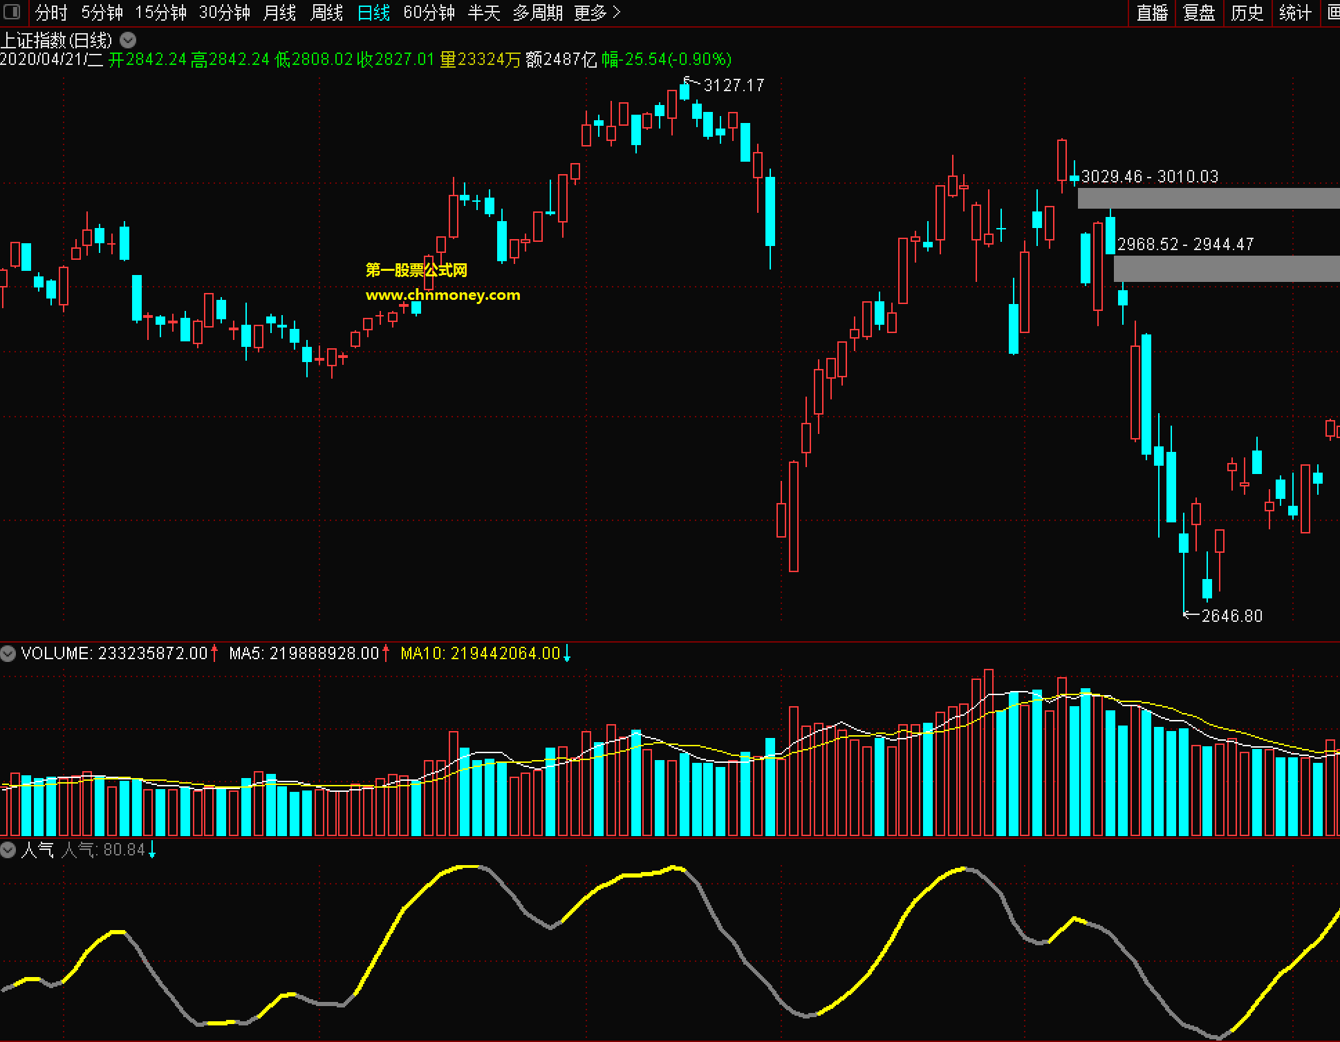Image resolution: width=1340 pixels, height=1042 pixels.
Task: Open the 多周期 multi-period view
Action: click(x=538, y=12)
